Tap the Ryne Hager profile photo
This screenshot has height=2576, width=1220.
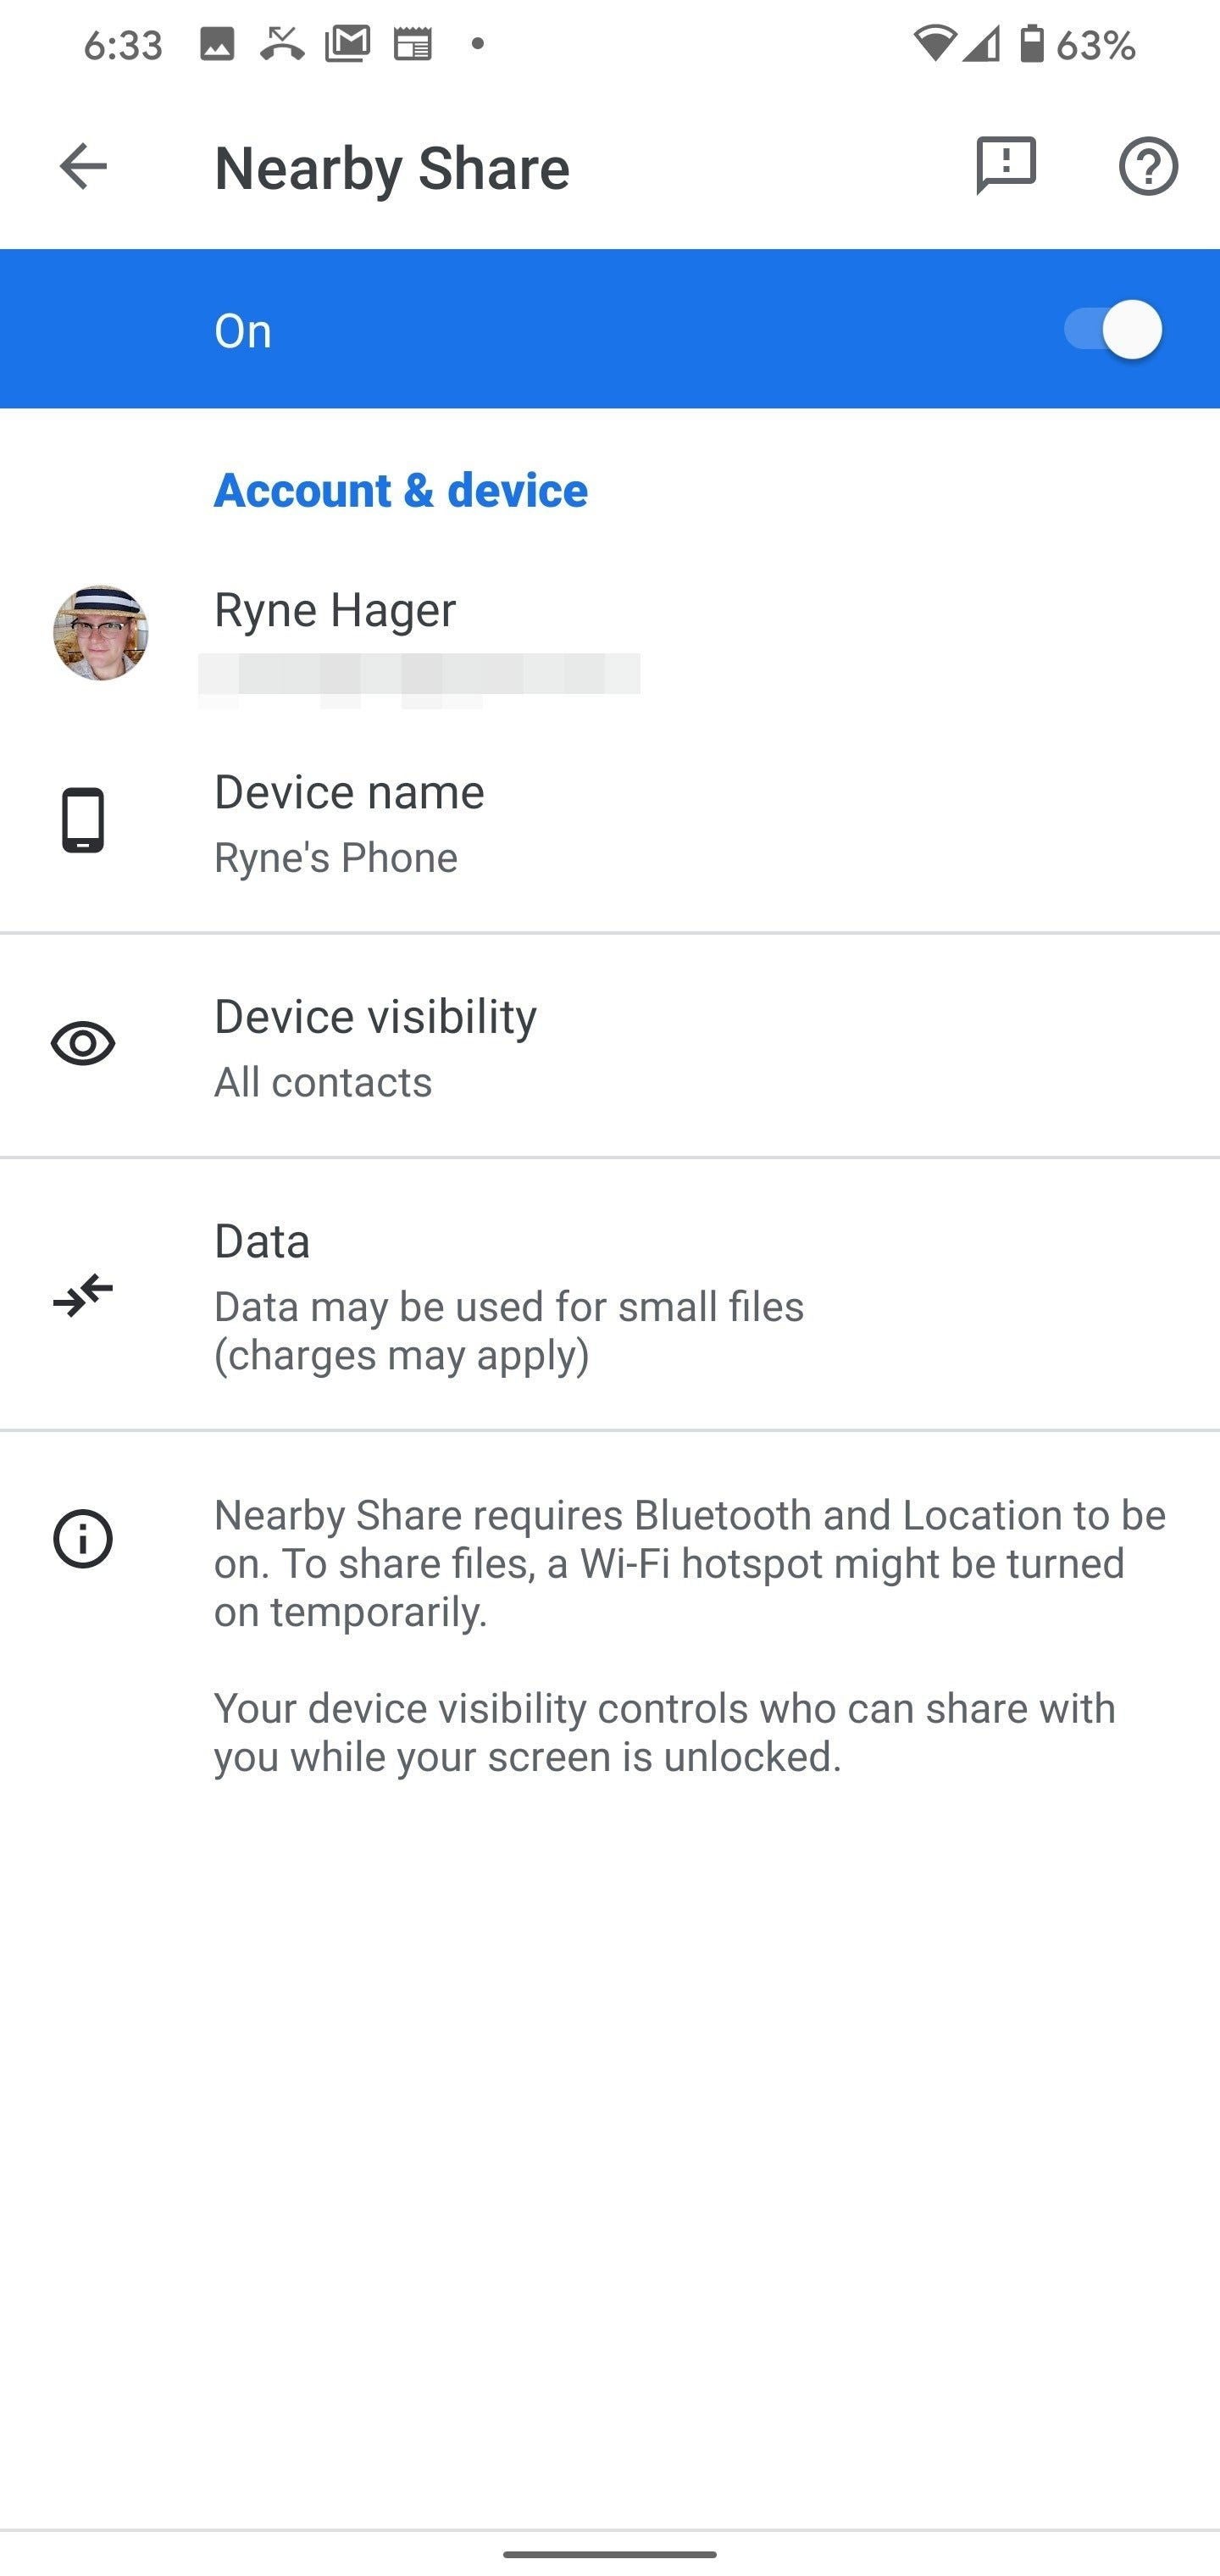click(x=101, y=633)
